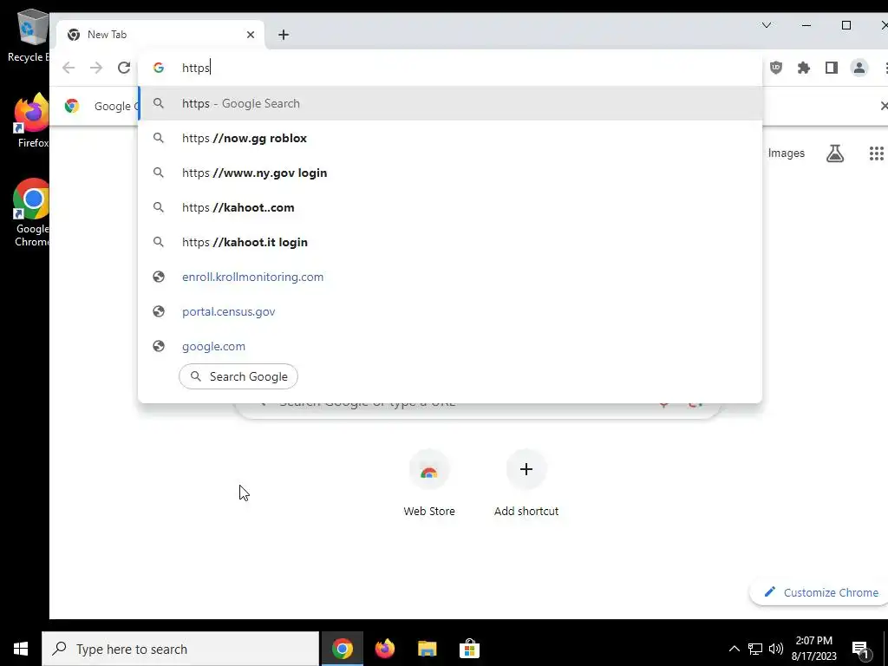Open Search Labs flask icon
888x666 pixels.
[835, 153]
